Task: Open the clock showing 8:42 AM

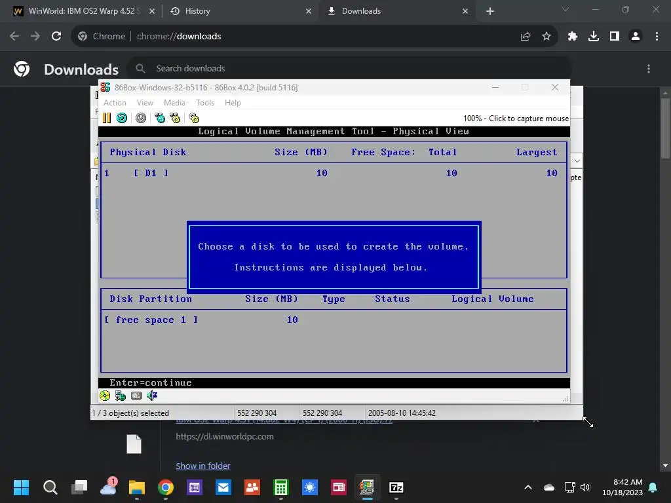Action: point(623,487)
